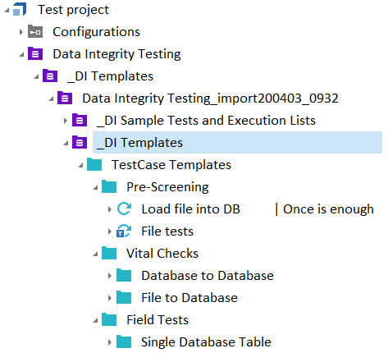Collapse the Pre-Screening folder
The width and height of the screenshot is (388, 353).
[x=95, y=187]
